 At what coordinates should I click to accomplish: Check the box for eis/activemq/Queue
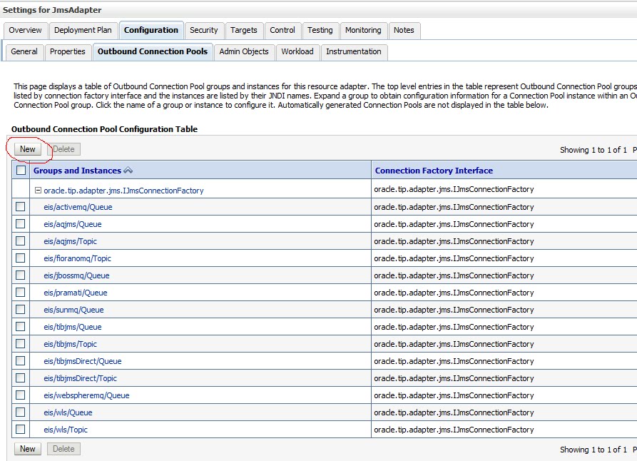pos(20,206)
